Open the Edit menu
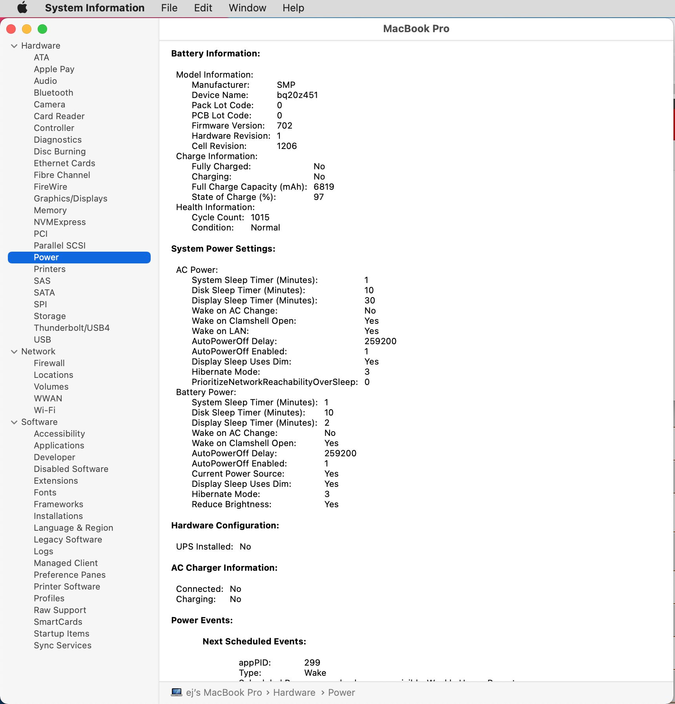675x704 pixels. (x=203, y=8)
